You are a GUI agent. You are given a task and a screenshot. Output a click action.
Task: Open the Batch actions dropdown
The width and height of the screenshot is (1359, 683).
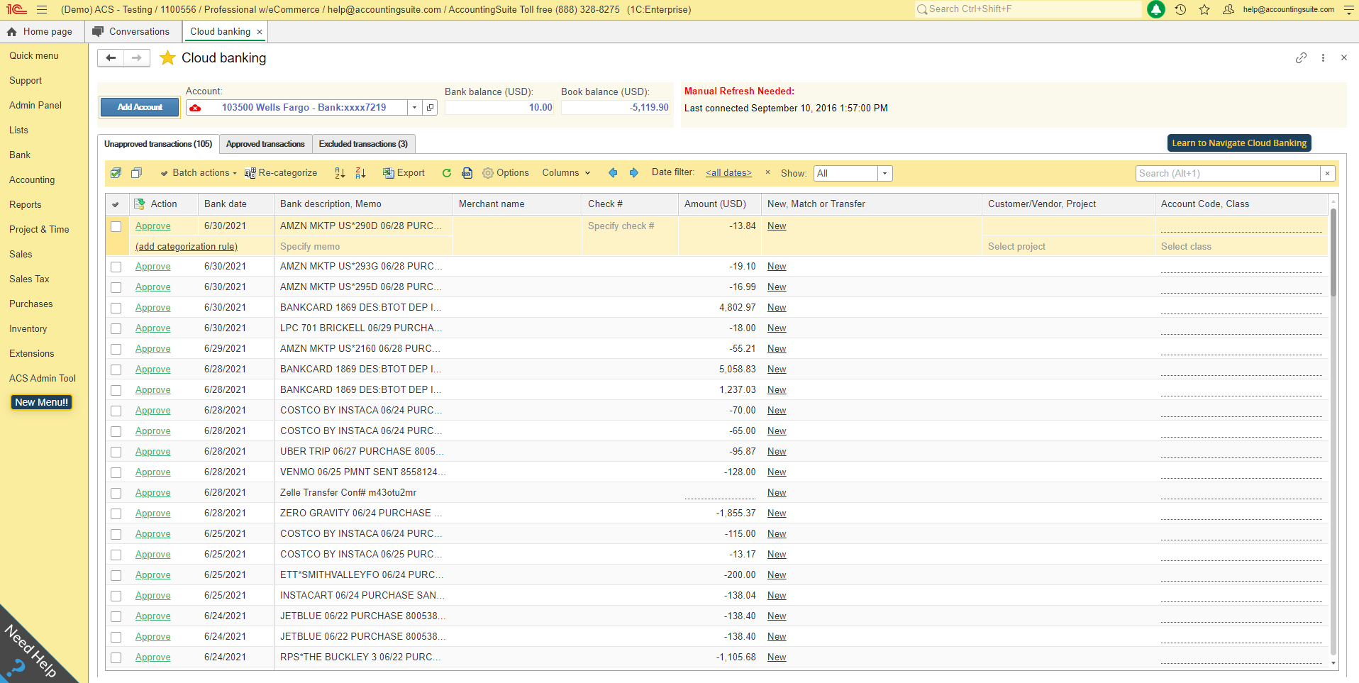(198, 173)
